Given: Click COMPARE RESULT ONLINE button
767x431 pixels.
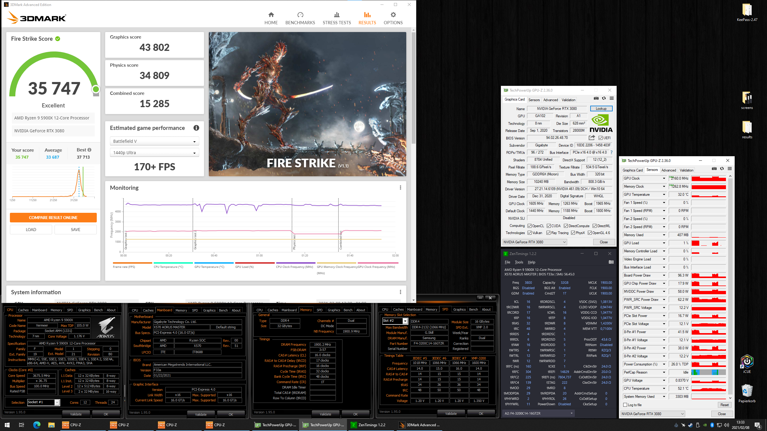Looking at the screenshot, I should coord(53,218).
